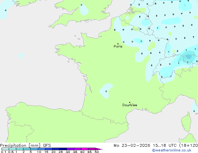The height and width of the screenshot is (153, 198).
Task: Open the weatheronline.co.uk copyright link
Action: pyautogui.click(x=176, y=151)
